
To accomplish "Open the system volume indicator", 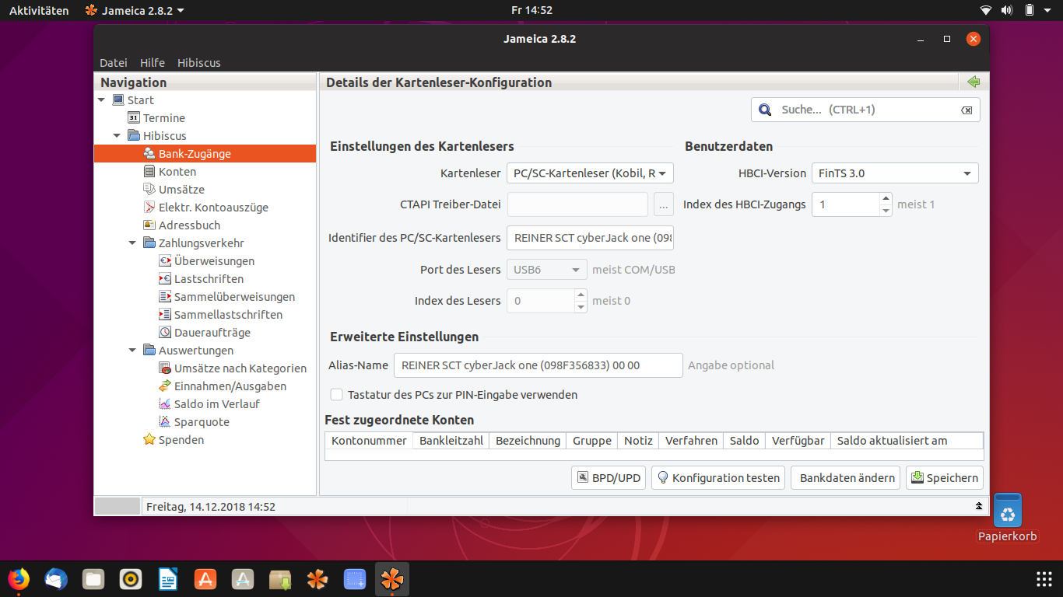I will [1007, 11].
